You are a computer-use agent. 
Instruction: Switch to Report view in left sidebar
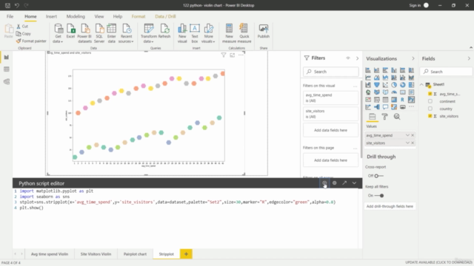(7, 58)
